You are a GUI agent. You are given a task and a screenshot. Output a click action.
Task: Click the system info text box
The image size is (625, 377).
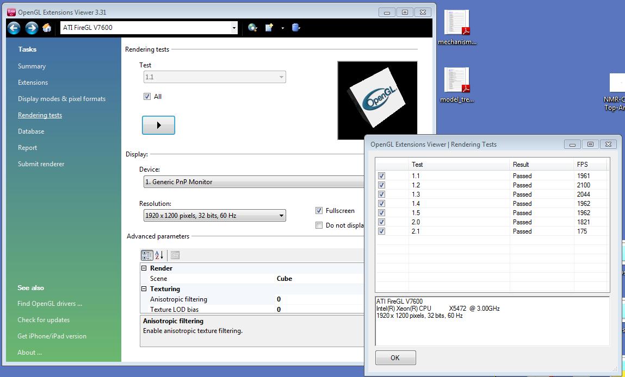click(x=492, y=321)
